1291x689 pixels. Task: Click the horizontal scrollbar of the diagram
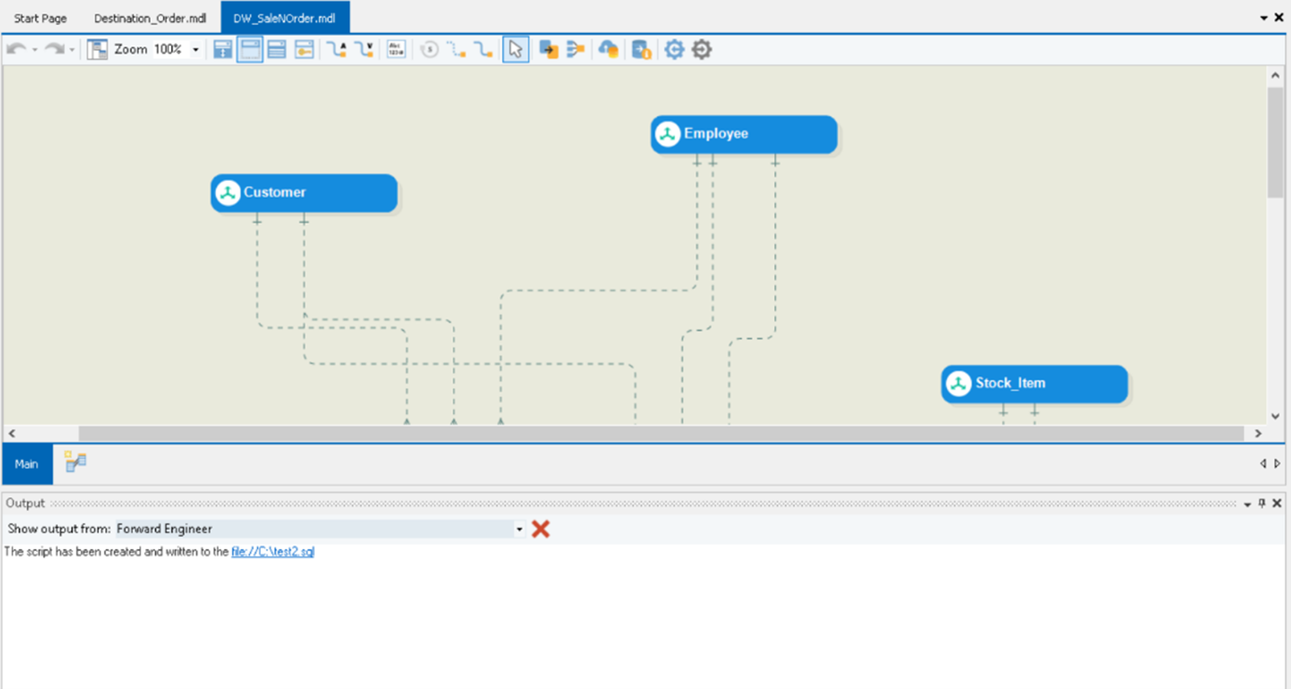660,433
